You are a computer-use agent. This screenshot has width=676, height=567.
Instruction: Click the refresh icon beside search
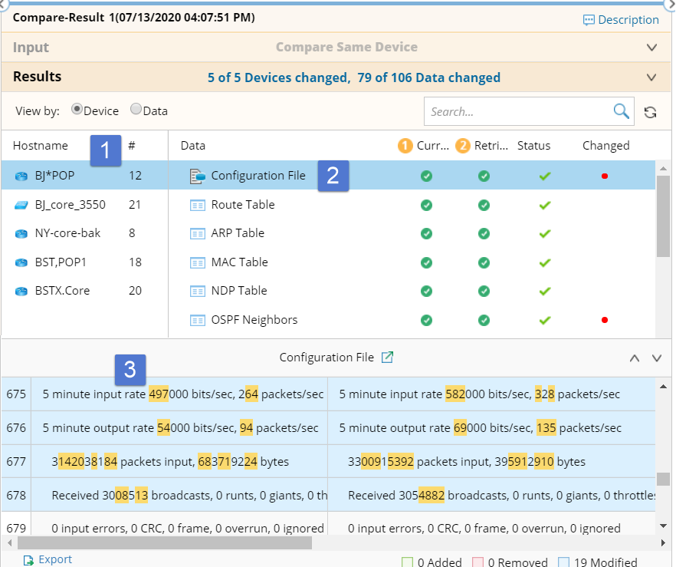pos(650,113)
